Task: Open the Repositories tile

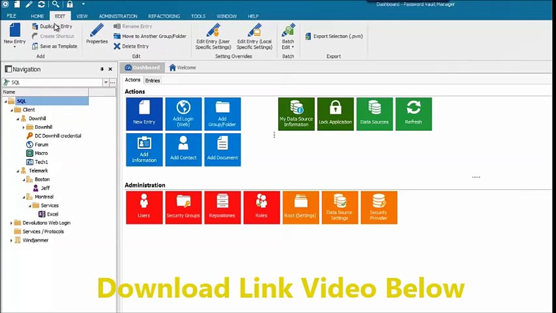Action: 222,208
